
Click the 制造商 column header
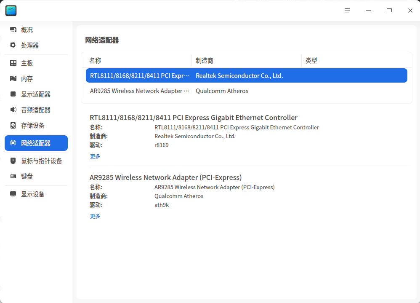[247, 61]
